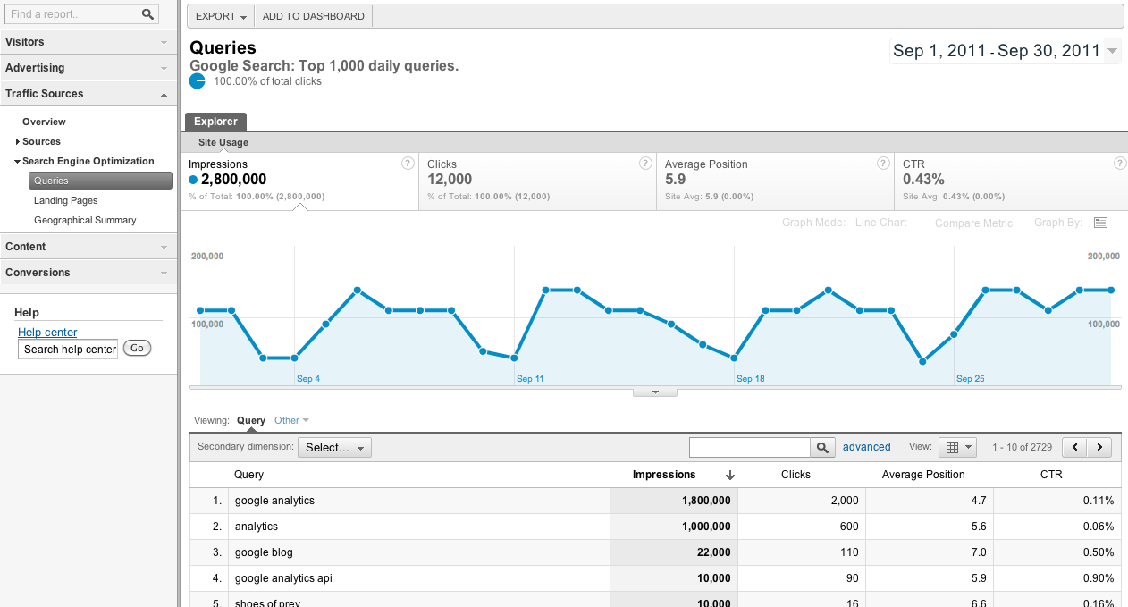Open the Other dimension dropdown
1128x607 pixels.
(x=291, y=420)
